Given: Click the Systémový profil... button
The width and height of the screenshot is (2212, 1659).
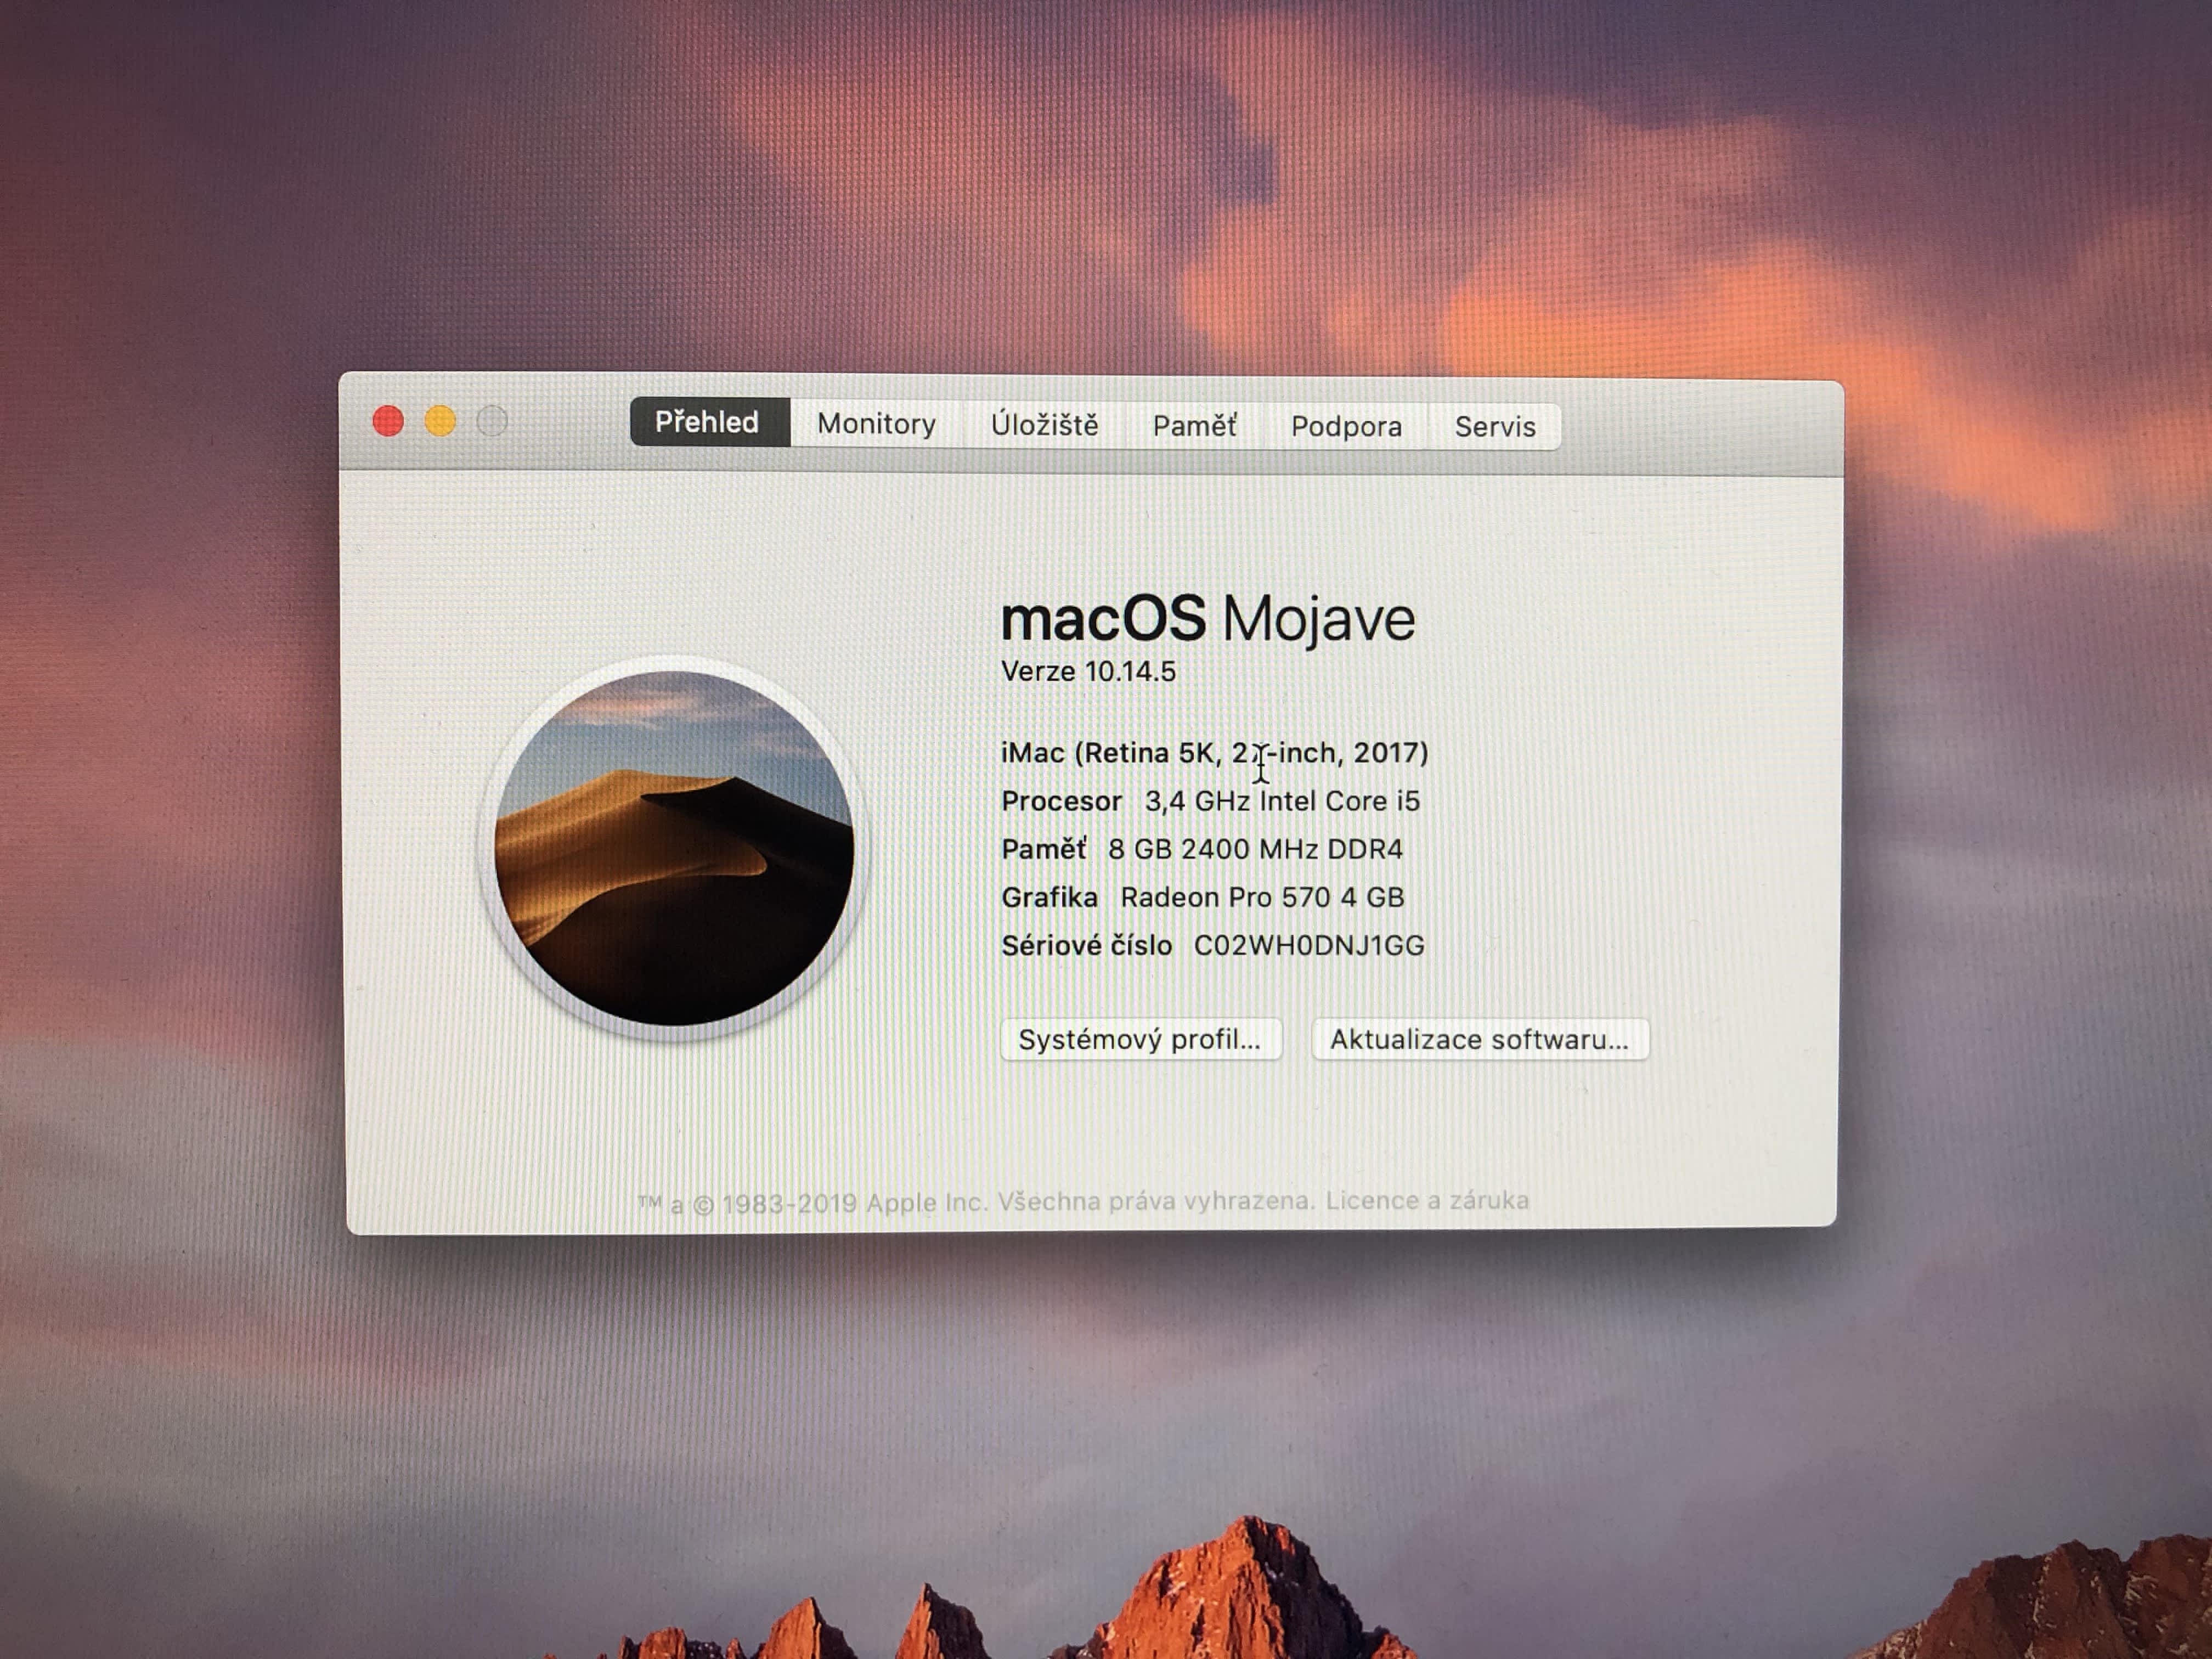Looking at the screenshot, I should (x=1139, y=1040).
